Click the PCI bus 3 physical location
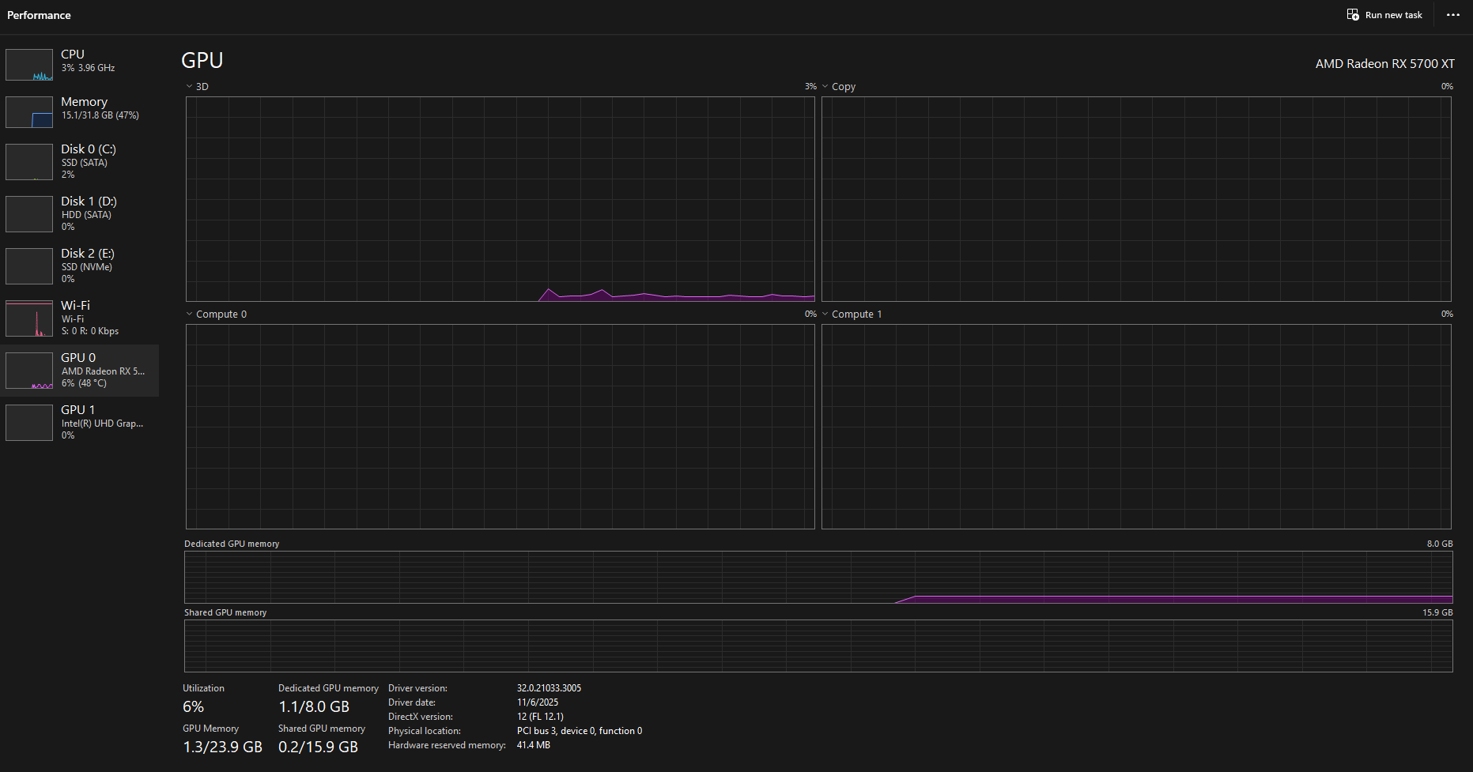The height and width of the screenshot is (772, 1473). [x=580, y=731]
